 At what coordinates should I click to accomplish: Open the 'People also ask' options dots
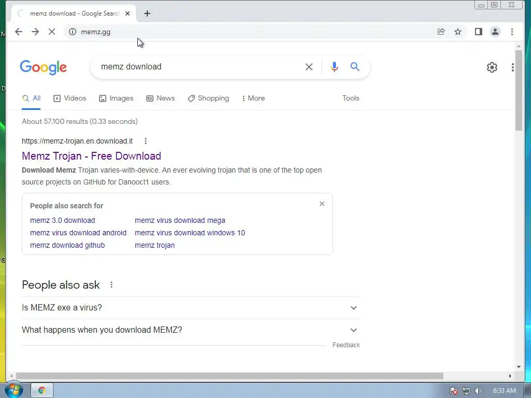111,285
